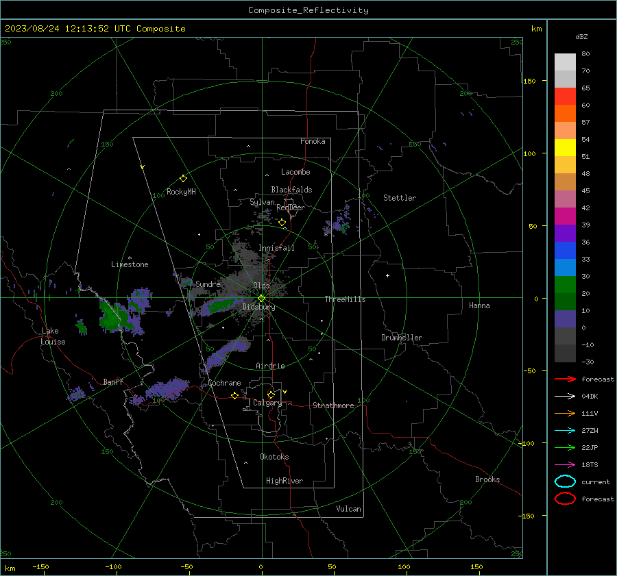Click the Vulcan city label
The height and width of the screenshot is (576, 617).
tap(348, 509)
